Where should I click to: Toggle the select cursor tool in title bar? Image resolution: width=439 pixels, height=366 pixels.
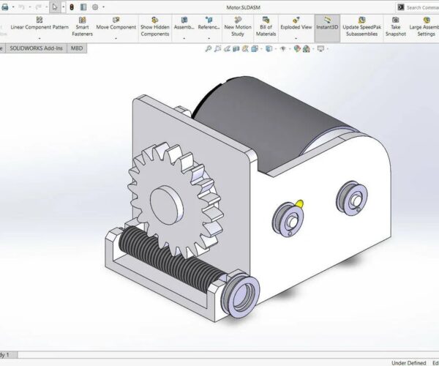coord(56,7)
